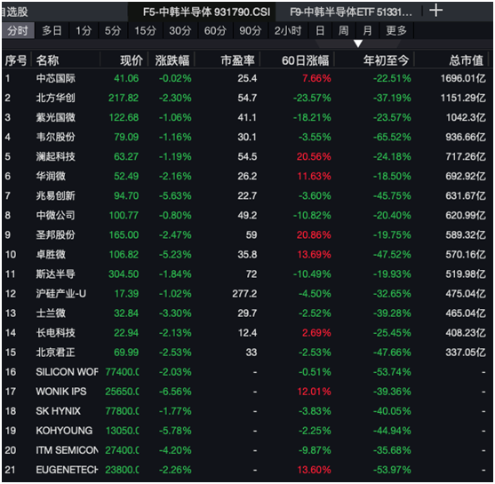Switch to the 分时 chart period

coord(18,31)
